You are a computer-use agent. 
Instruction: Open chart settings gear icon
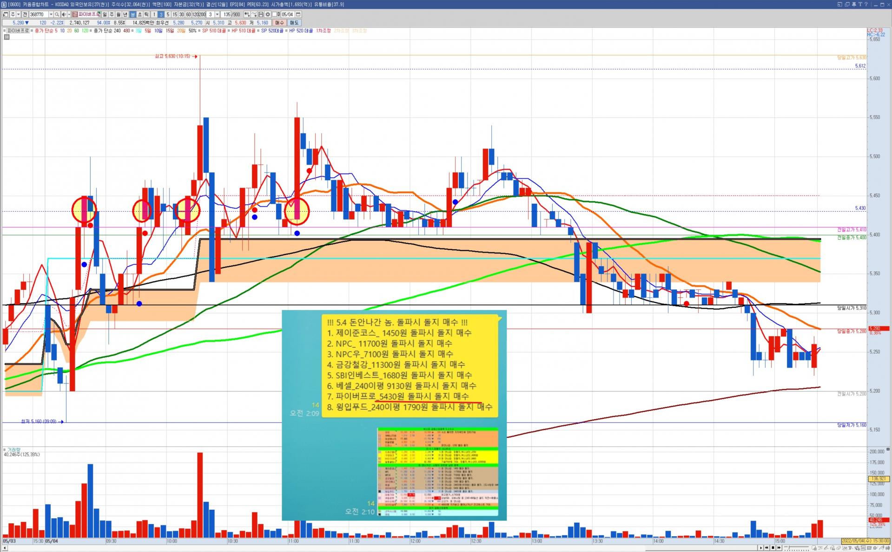pos(268,14)
